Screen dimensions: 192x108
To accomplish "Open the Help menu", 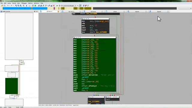I will (42, 3).
